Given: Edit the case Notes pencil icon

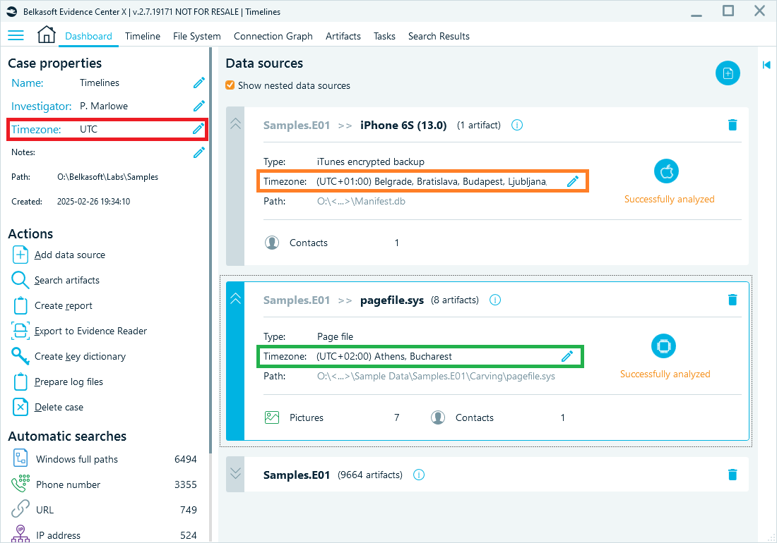Looking at the screenshot, I should [198, 152].
